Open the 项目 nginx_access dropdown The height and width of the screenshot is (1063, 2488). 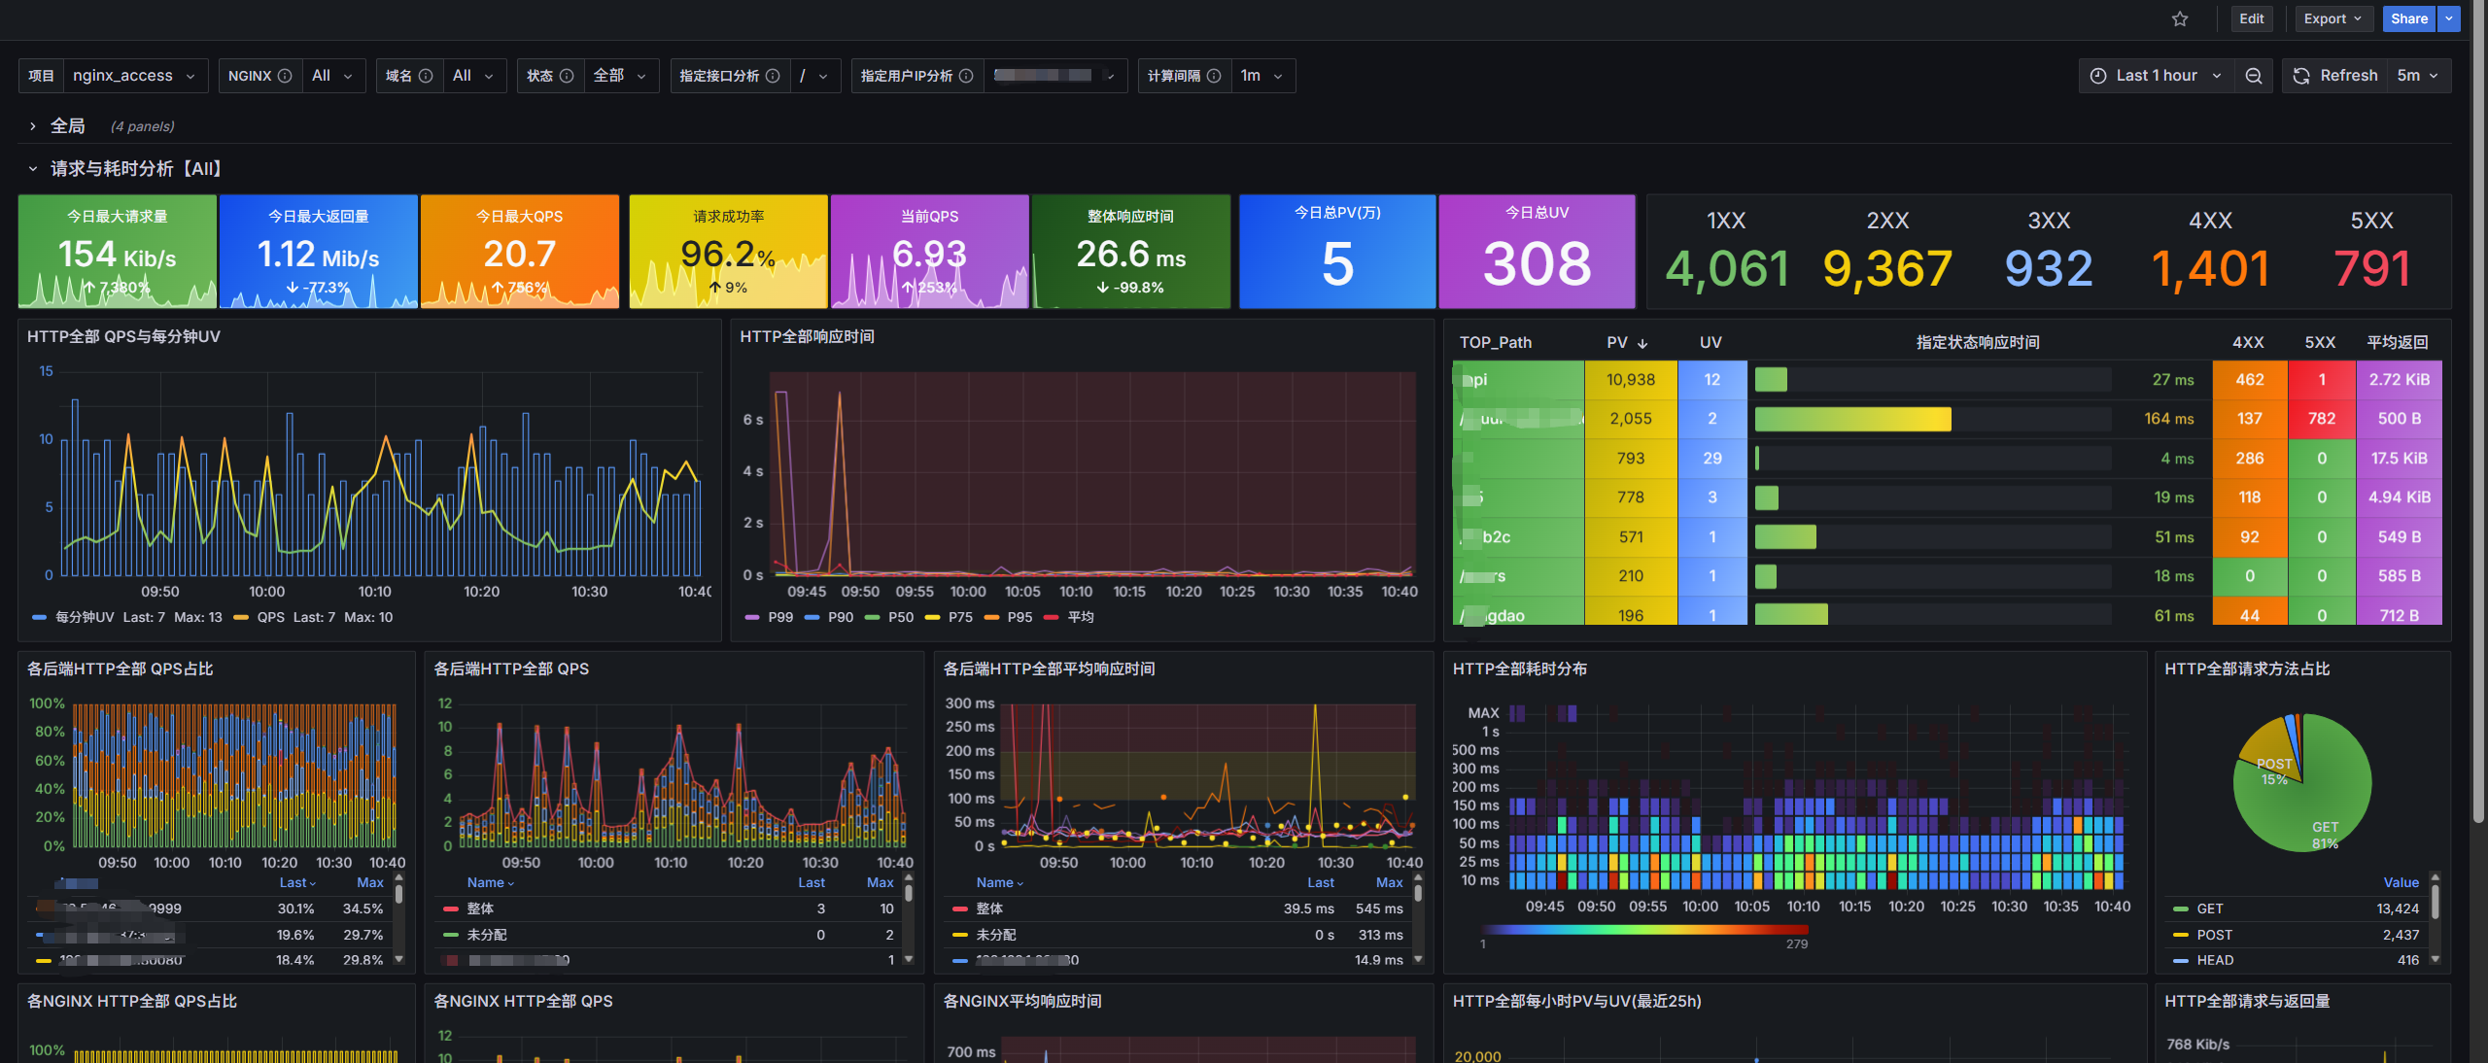click(134, 76)
